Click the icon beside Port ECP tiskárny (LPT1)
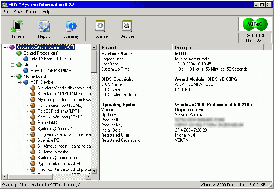This screenshot has height=189, width=274. pos(33,111)
